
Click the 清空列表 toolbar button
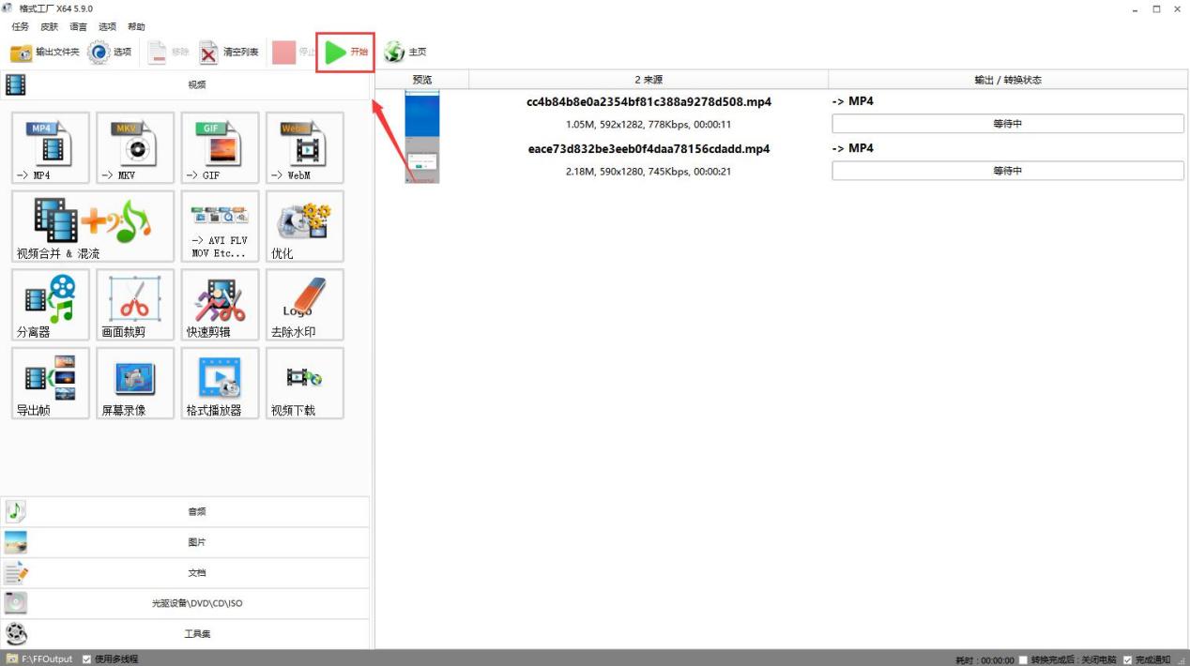(x=229, y=53)
